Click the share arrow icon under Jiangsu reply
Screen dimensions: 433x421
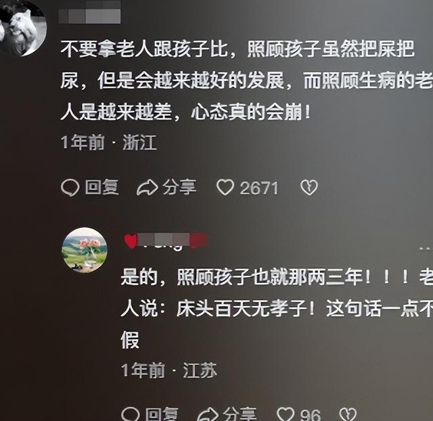tap(208, 414)
